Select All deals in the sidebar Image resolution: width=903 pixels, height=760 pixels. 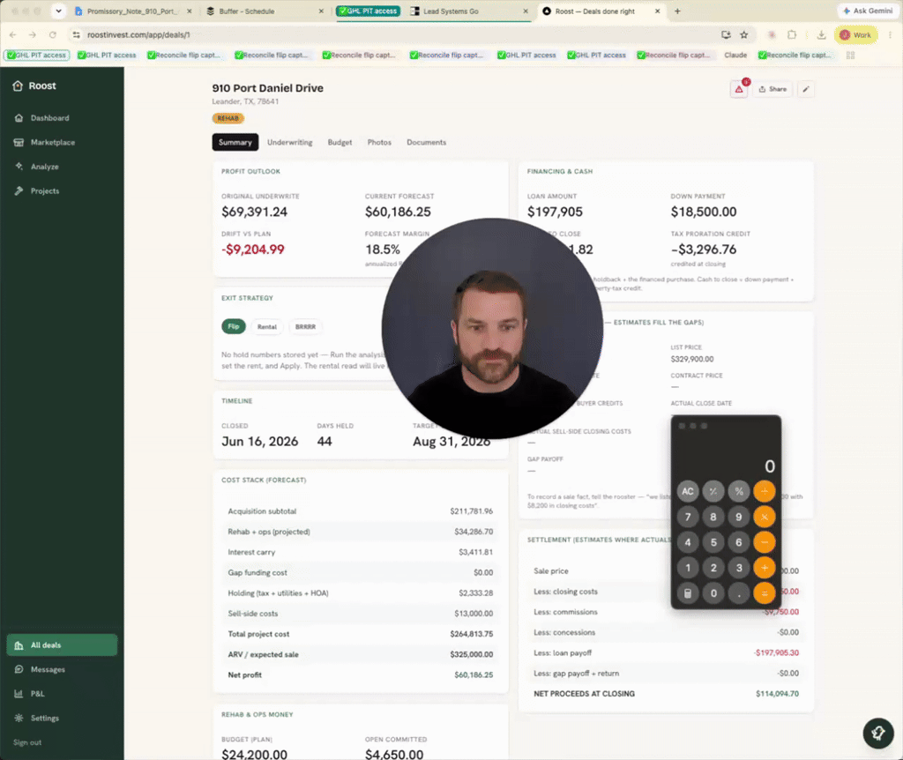pos(62,645)
